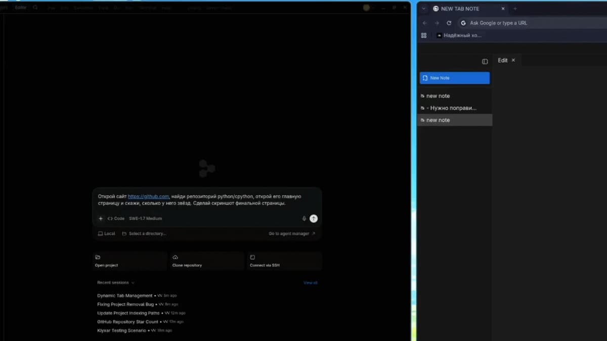The height and width of the screenshot is (341, 607).
Task: Select the first new note in sidebar
Action: [x=454, y=96]
